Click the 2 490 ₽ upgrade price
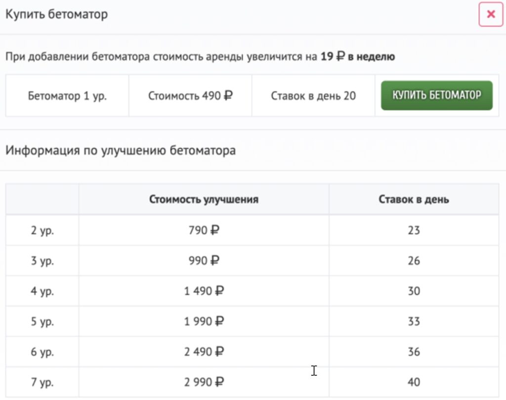 coord(204,352)
